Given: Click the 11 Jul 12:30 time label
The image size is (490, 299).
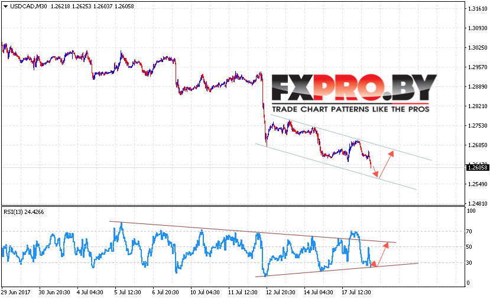Looking at the screenshot, I should [243, 292].
